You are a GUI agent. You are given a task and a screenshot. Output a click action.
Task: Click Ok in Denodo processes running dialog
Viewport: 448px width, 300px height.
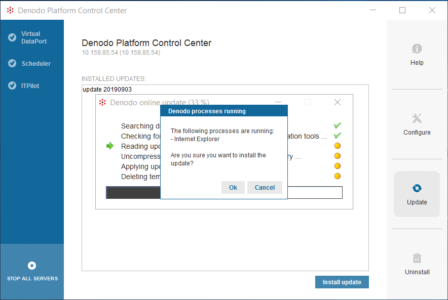(233, 187)
